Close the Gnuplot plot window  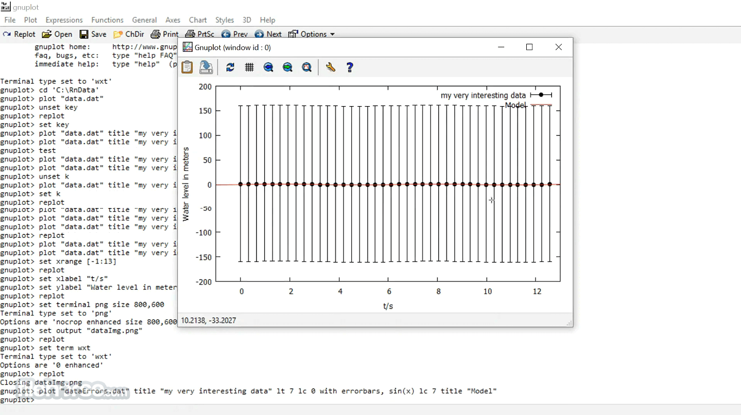(559, 47)
